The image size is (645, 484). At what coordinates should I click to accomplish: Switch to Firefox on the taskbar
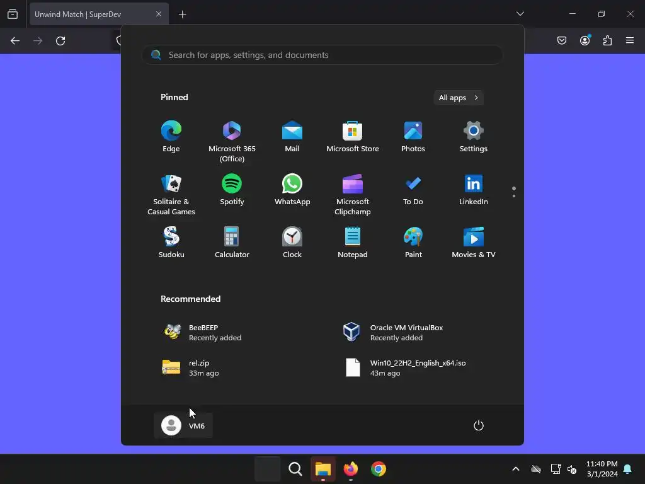click(x=350, y=469)
